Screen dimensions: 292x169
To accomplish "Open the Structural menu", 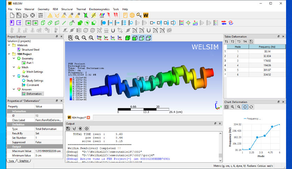I will (67, 9).
